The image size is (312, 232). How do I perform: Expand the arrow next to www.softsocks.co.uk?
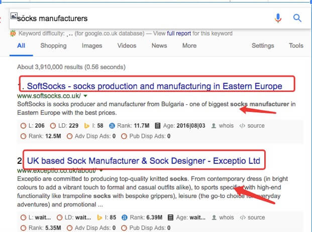pyautogui.click(x=85, y=96)
